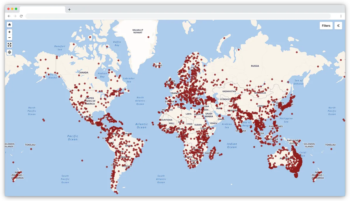Click the Philippine Sea label
Image resolution: width=350 pixels, height=201 pixels.
[x=286, y=120]
